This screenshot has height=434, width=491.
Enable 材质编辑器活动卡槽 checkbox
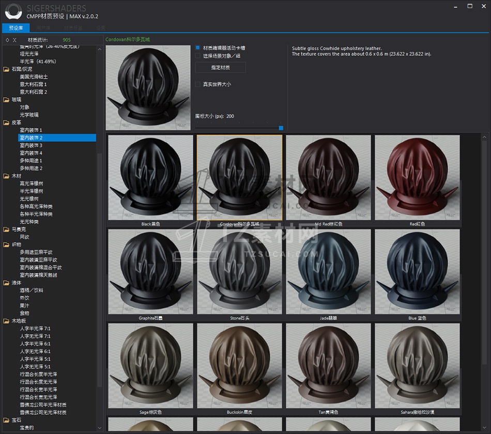[197, 48]
